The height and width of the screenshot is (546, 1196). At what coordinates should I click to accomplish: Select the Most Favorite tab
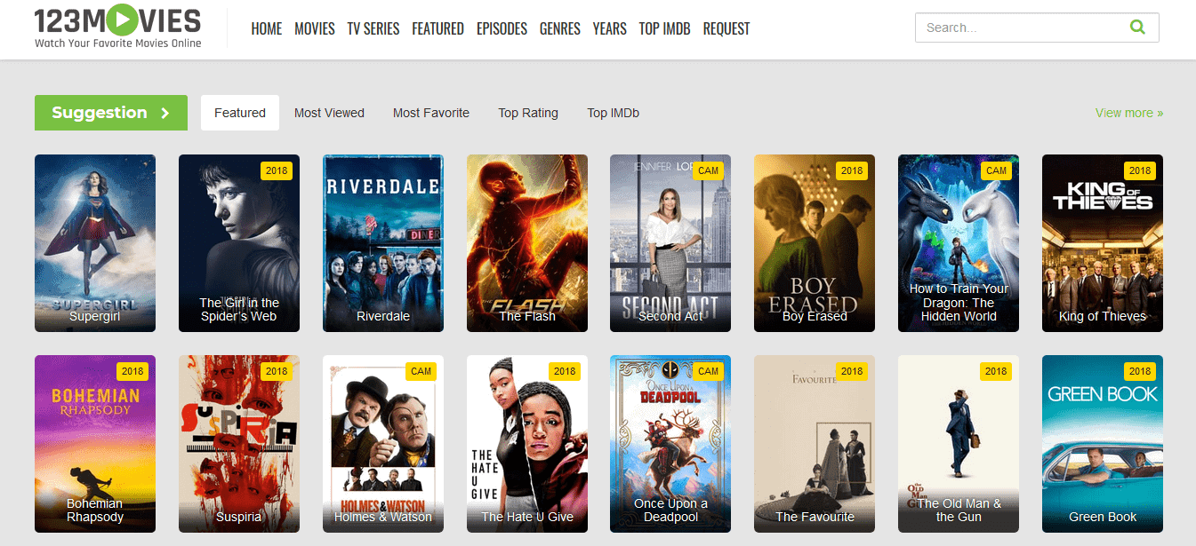click(431, 113)
